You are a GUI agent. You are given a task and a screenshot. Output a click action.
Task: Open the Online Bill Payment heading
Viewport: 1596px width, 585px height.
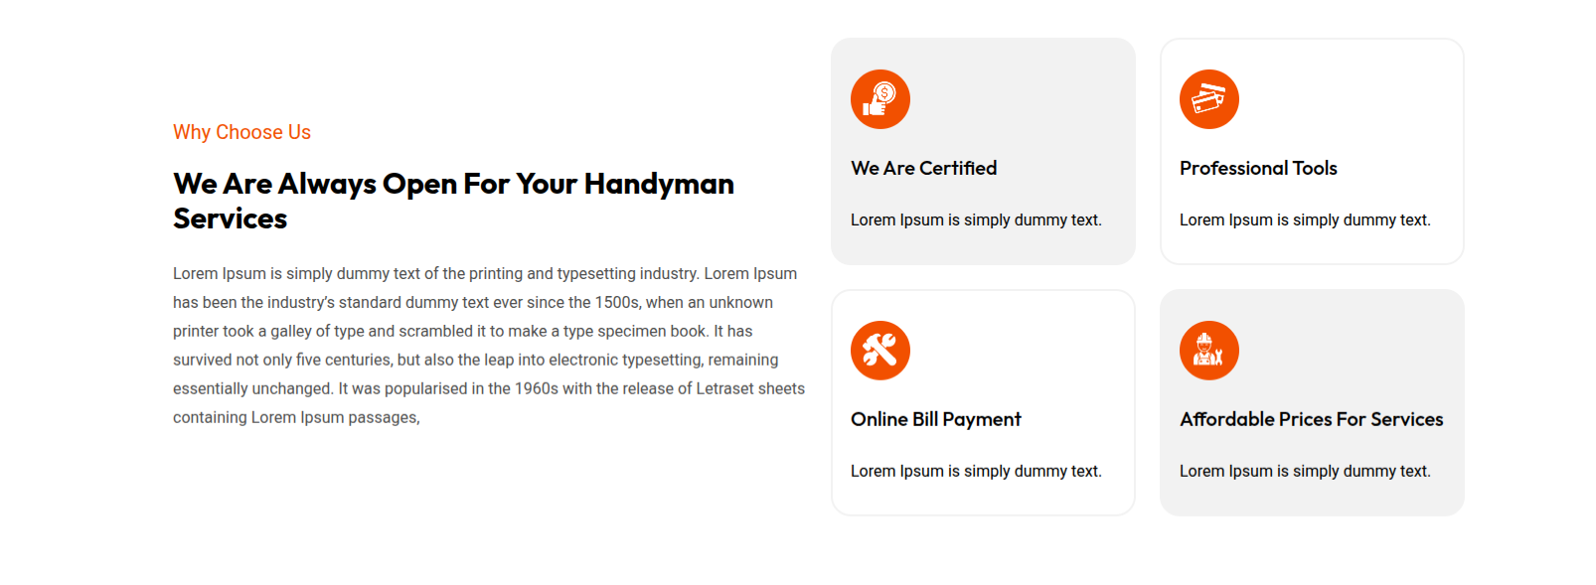[x=935, y=420]
